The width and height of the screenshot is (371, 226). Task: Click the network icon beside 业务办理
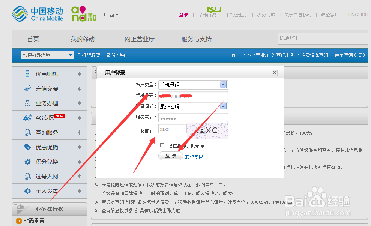[27, 103]
